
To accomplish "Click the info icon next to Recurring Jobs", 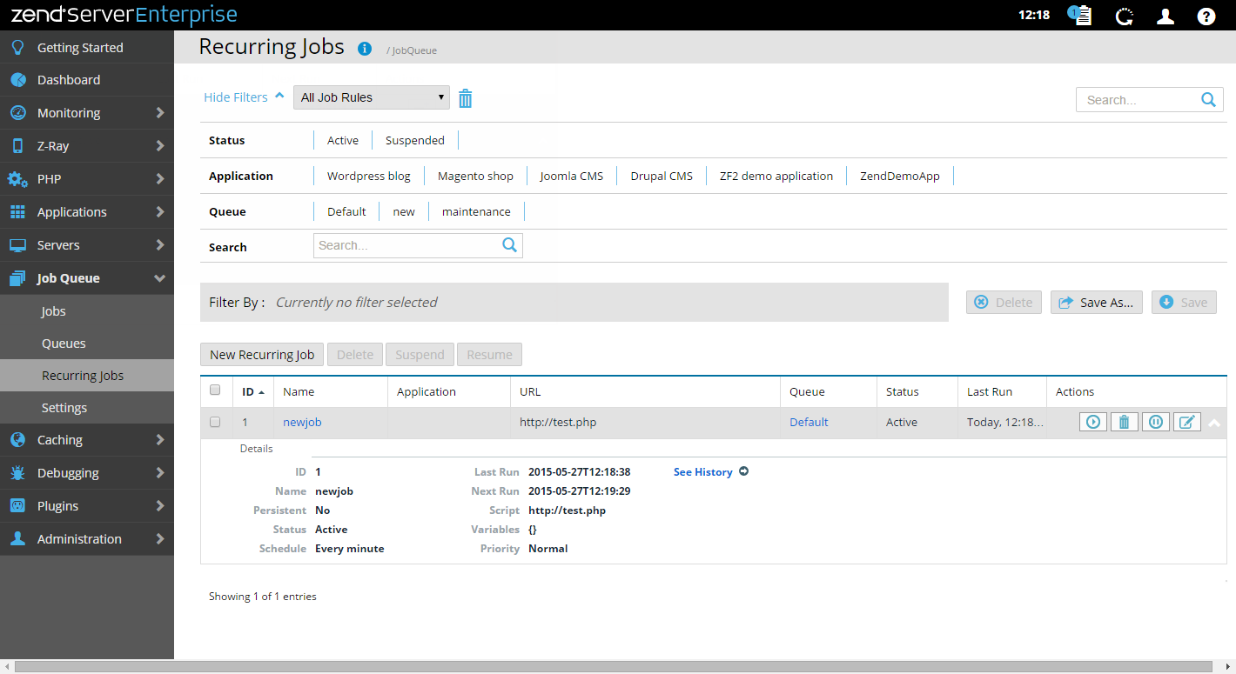I will [x=365, y=49].
